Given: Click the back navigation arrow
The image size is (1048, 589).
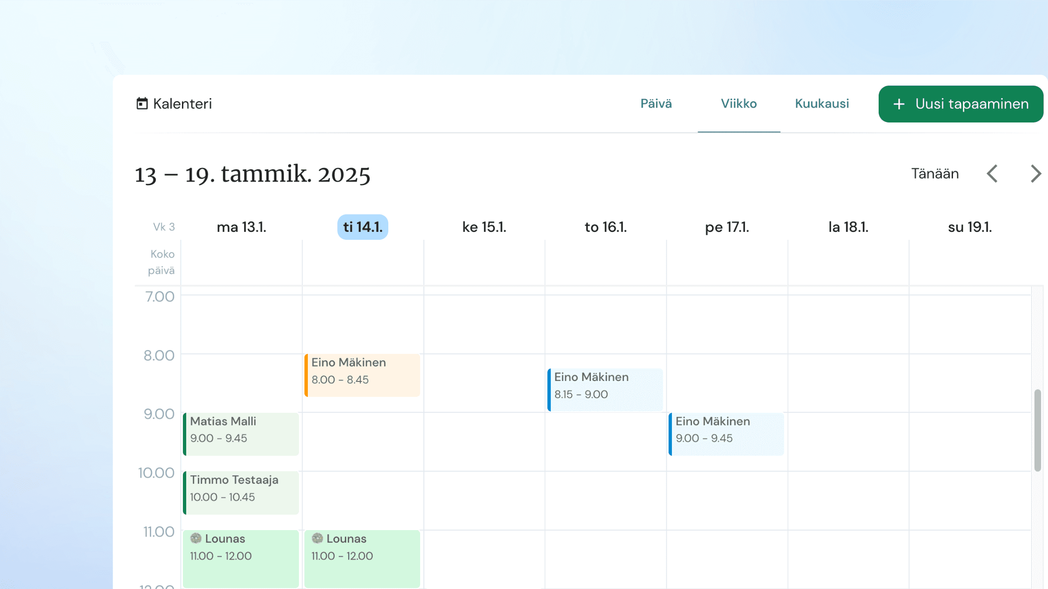Looking at the screenshot, I should pos(992,173).
